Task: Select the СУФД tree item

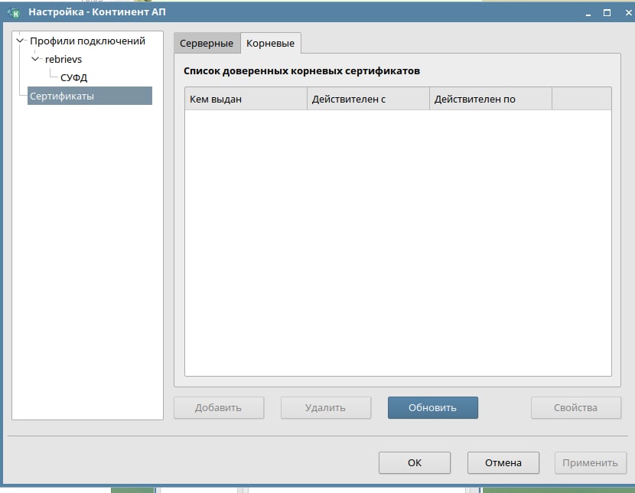Action: 73,77
